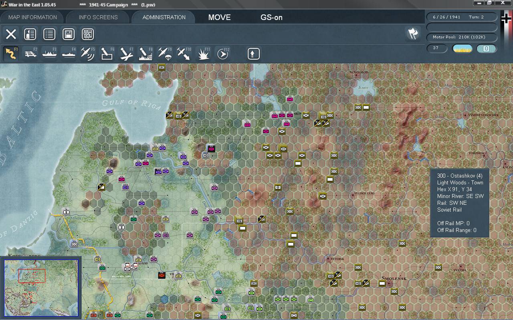Open the preferences person-list icon
The width and height of the screenshot is (513, 320).
pyautogui.click(x=30, y=34)
